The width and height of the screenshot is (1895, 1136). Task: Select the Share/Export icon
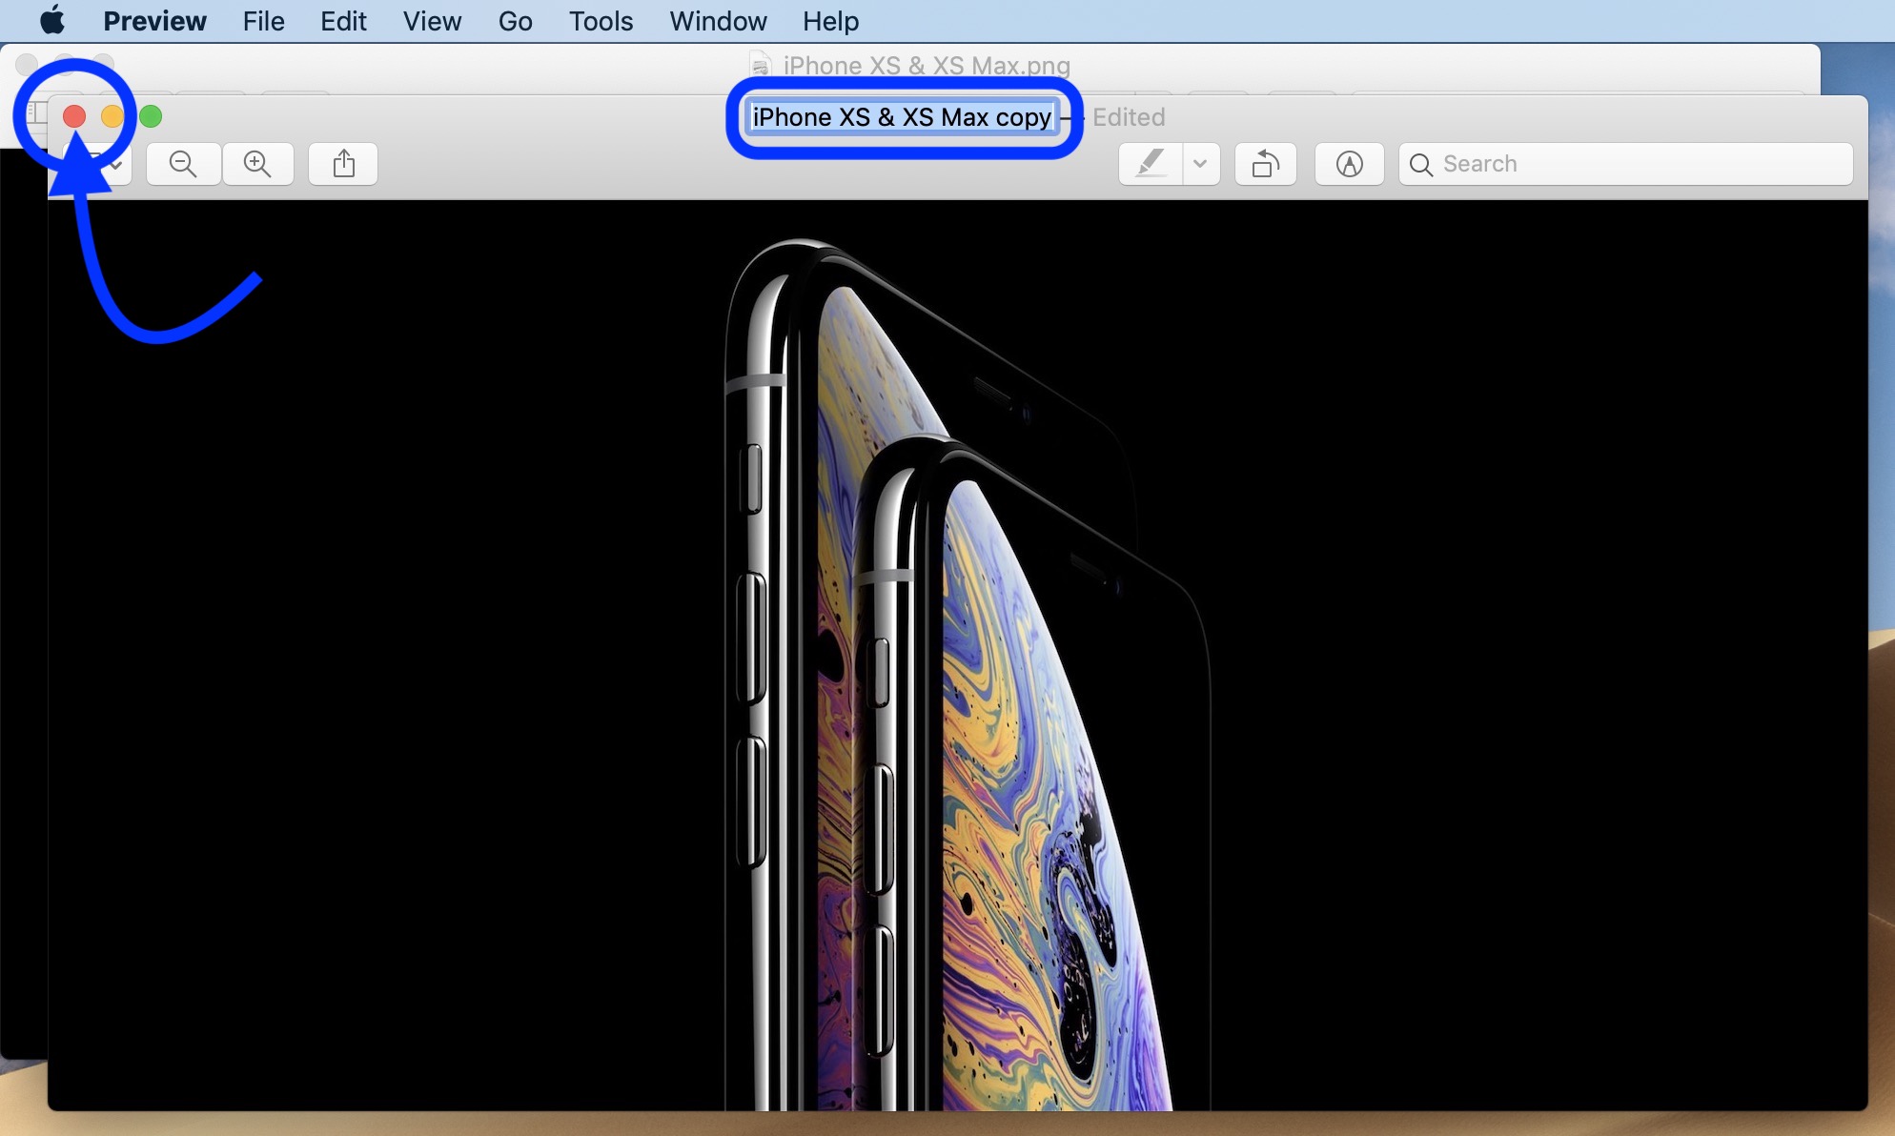[x=343, y=162]
